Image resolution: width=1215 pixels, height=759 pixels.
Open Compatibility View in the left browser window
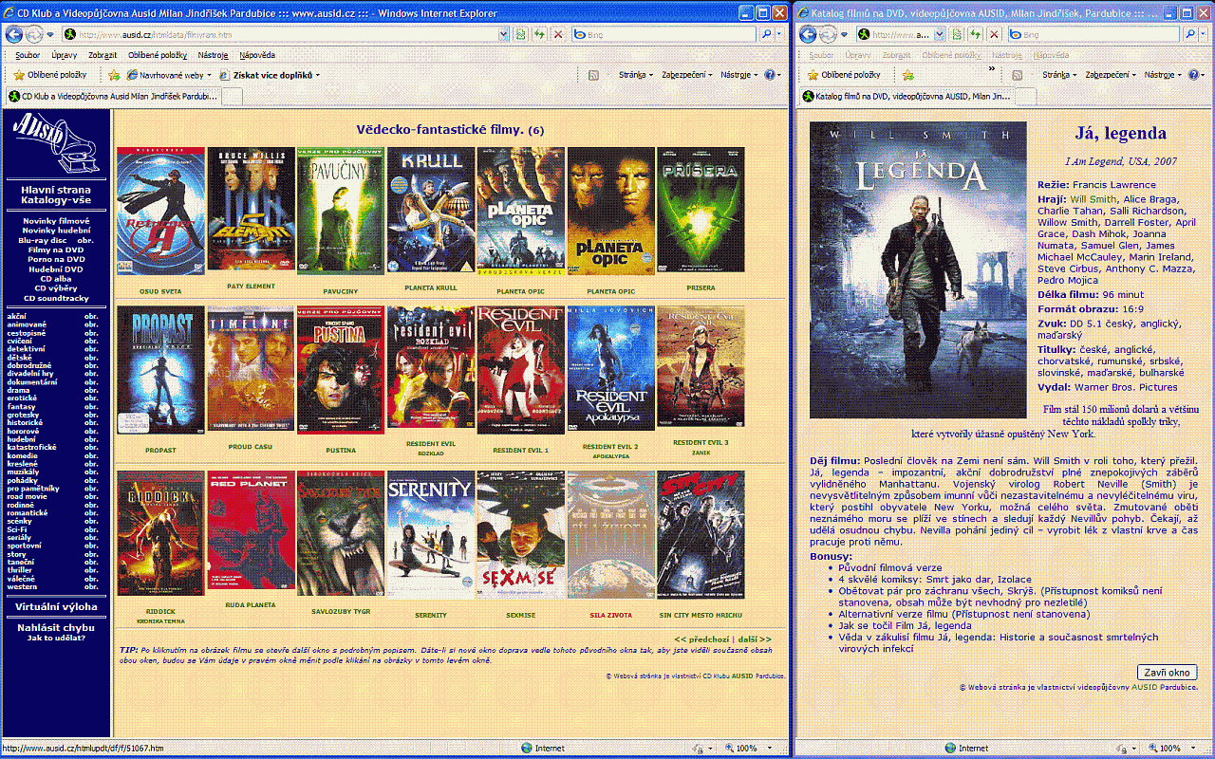521,34
